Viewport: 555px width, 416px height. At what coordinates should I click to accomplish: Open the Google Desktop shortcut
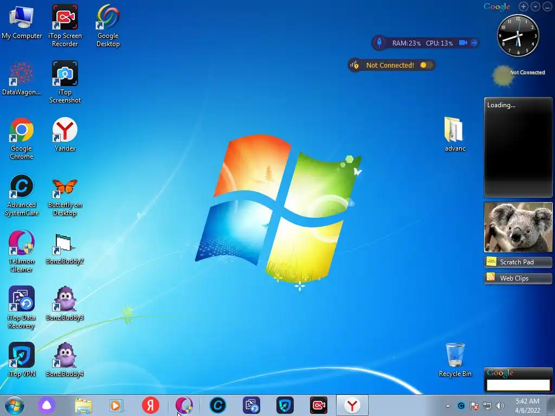[108, 25]
